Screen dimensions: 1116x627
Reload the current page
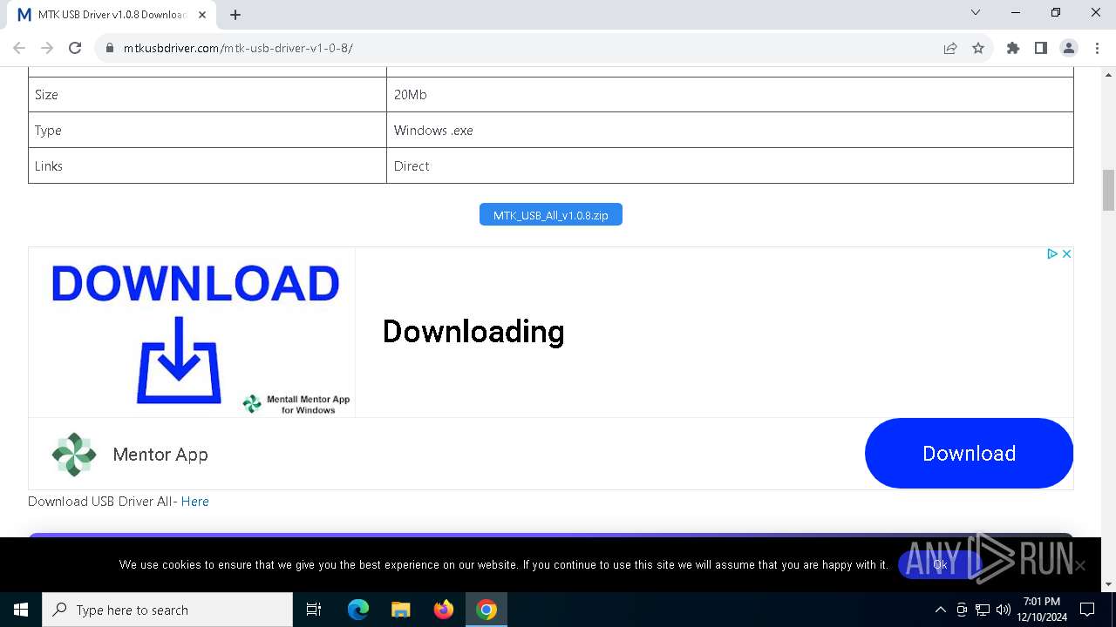tap(75, 48)
